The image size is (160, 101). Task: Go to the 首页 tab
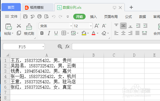[x=11, y=7]
